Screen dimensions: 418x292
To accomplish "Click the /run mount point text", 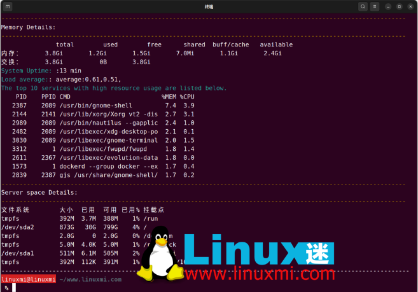I will pyautogui.click(x=151, y=219).
